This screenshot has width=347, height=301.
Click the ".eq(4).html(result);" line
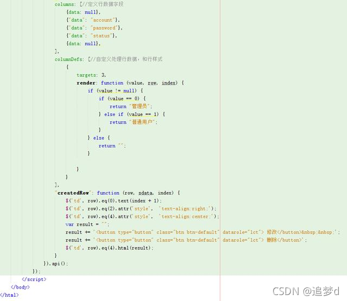point(110,248)
